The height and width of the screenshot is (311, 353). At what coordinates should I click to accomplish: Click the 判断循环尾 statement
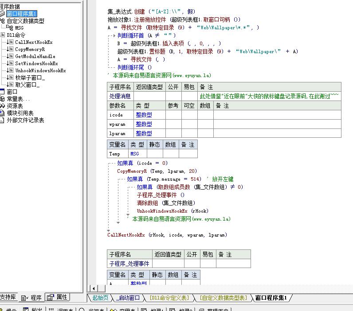tap(134, 67)
